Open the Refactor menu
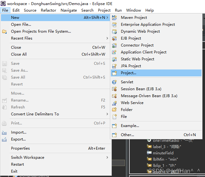Viewport: 205px width, 177px height. 49,10
